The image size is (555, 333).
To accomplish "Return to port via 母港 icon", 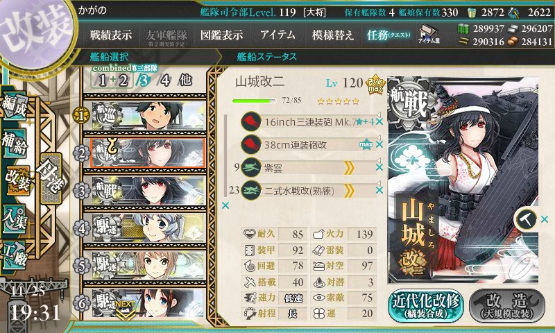I will click(x=51, y=178).
